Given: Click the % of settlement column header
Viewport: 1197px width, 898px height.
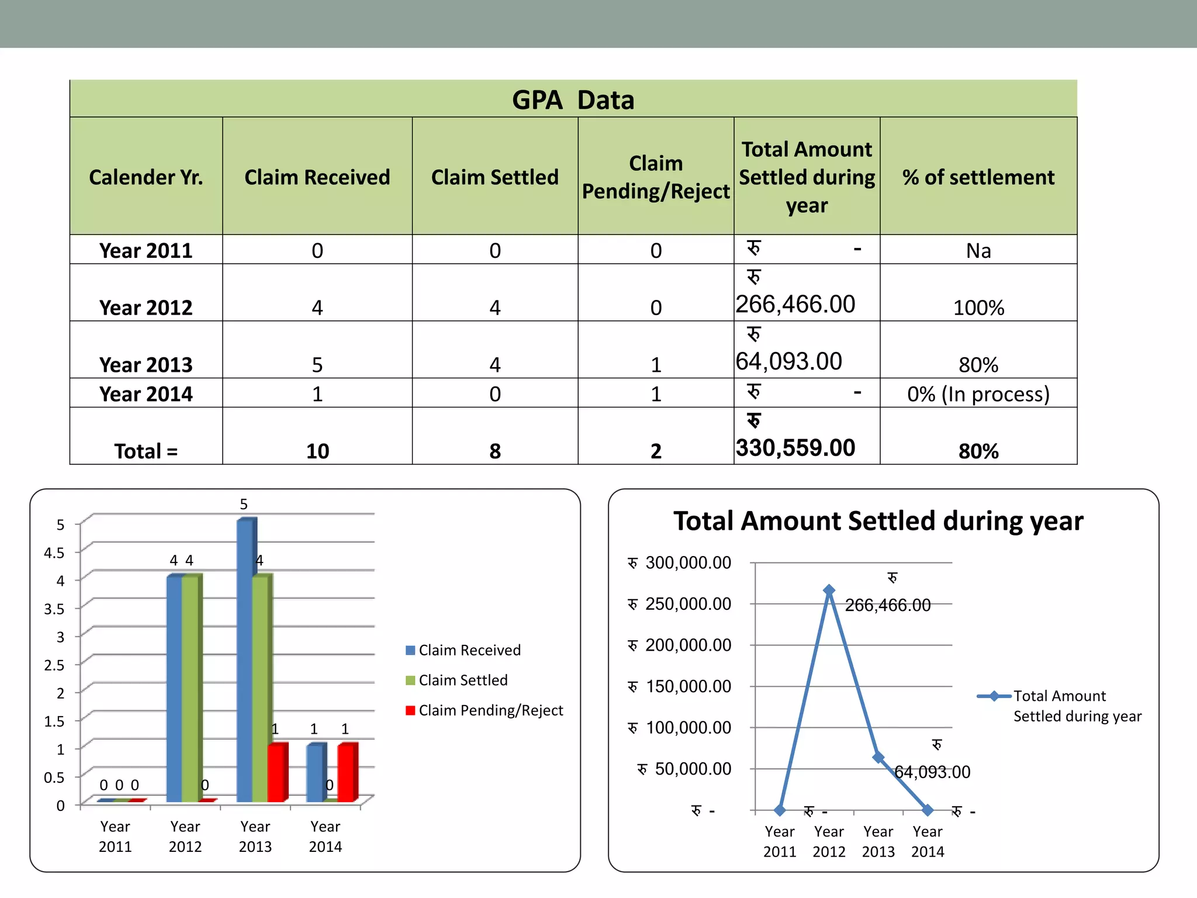Looking at the screenshot, I should click(978, 177).
